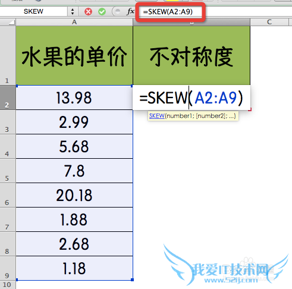The height and width of the screenshot is (289, 292).
Task: Click header cell 水果的单价
Action: pos(74,56)
